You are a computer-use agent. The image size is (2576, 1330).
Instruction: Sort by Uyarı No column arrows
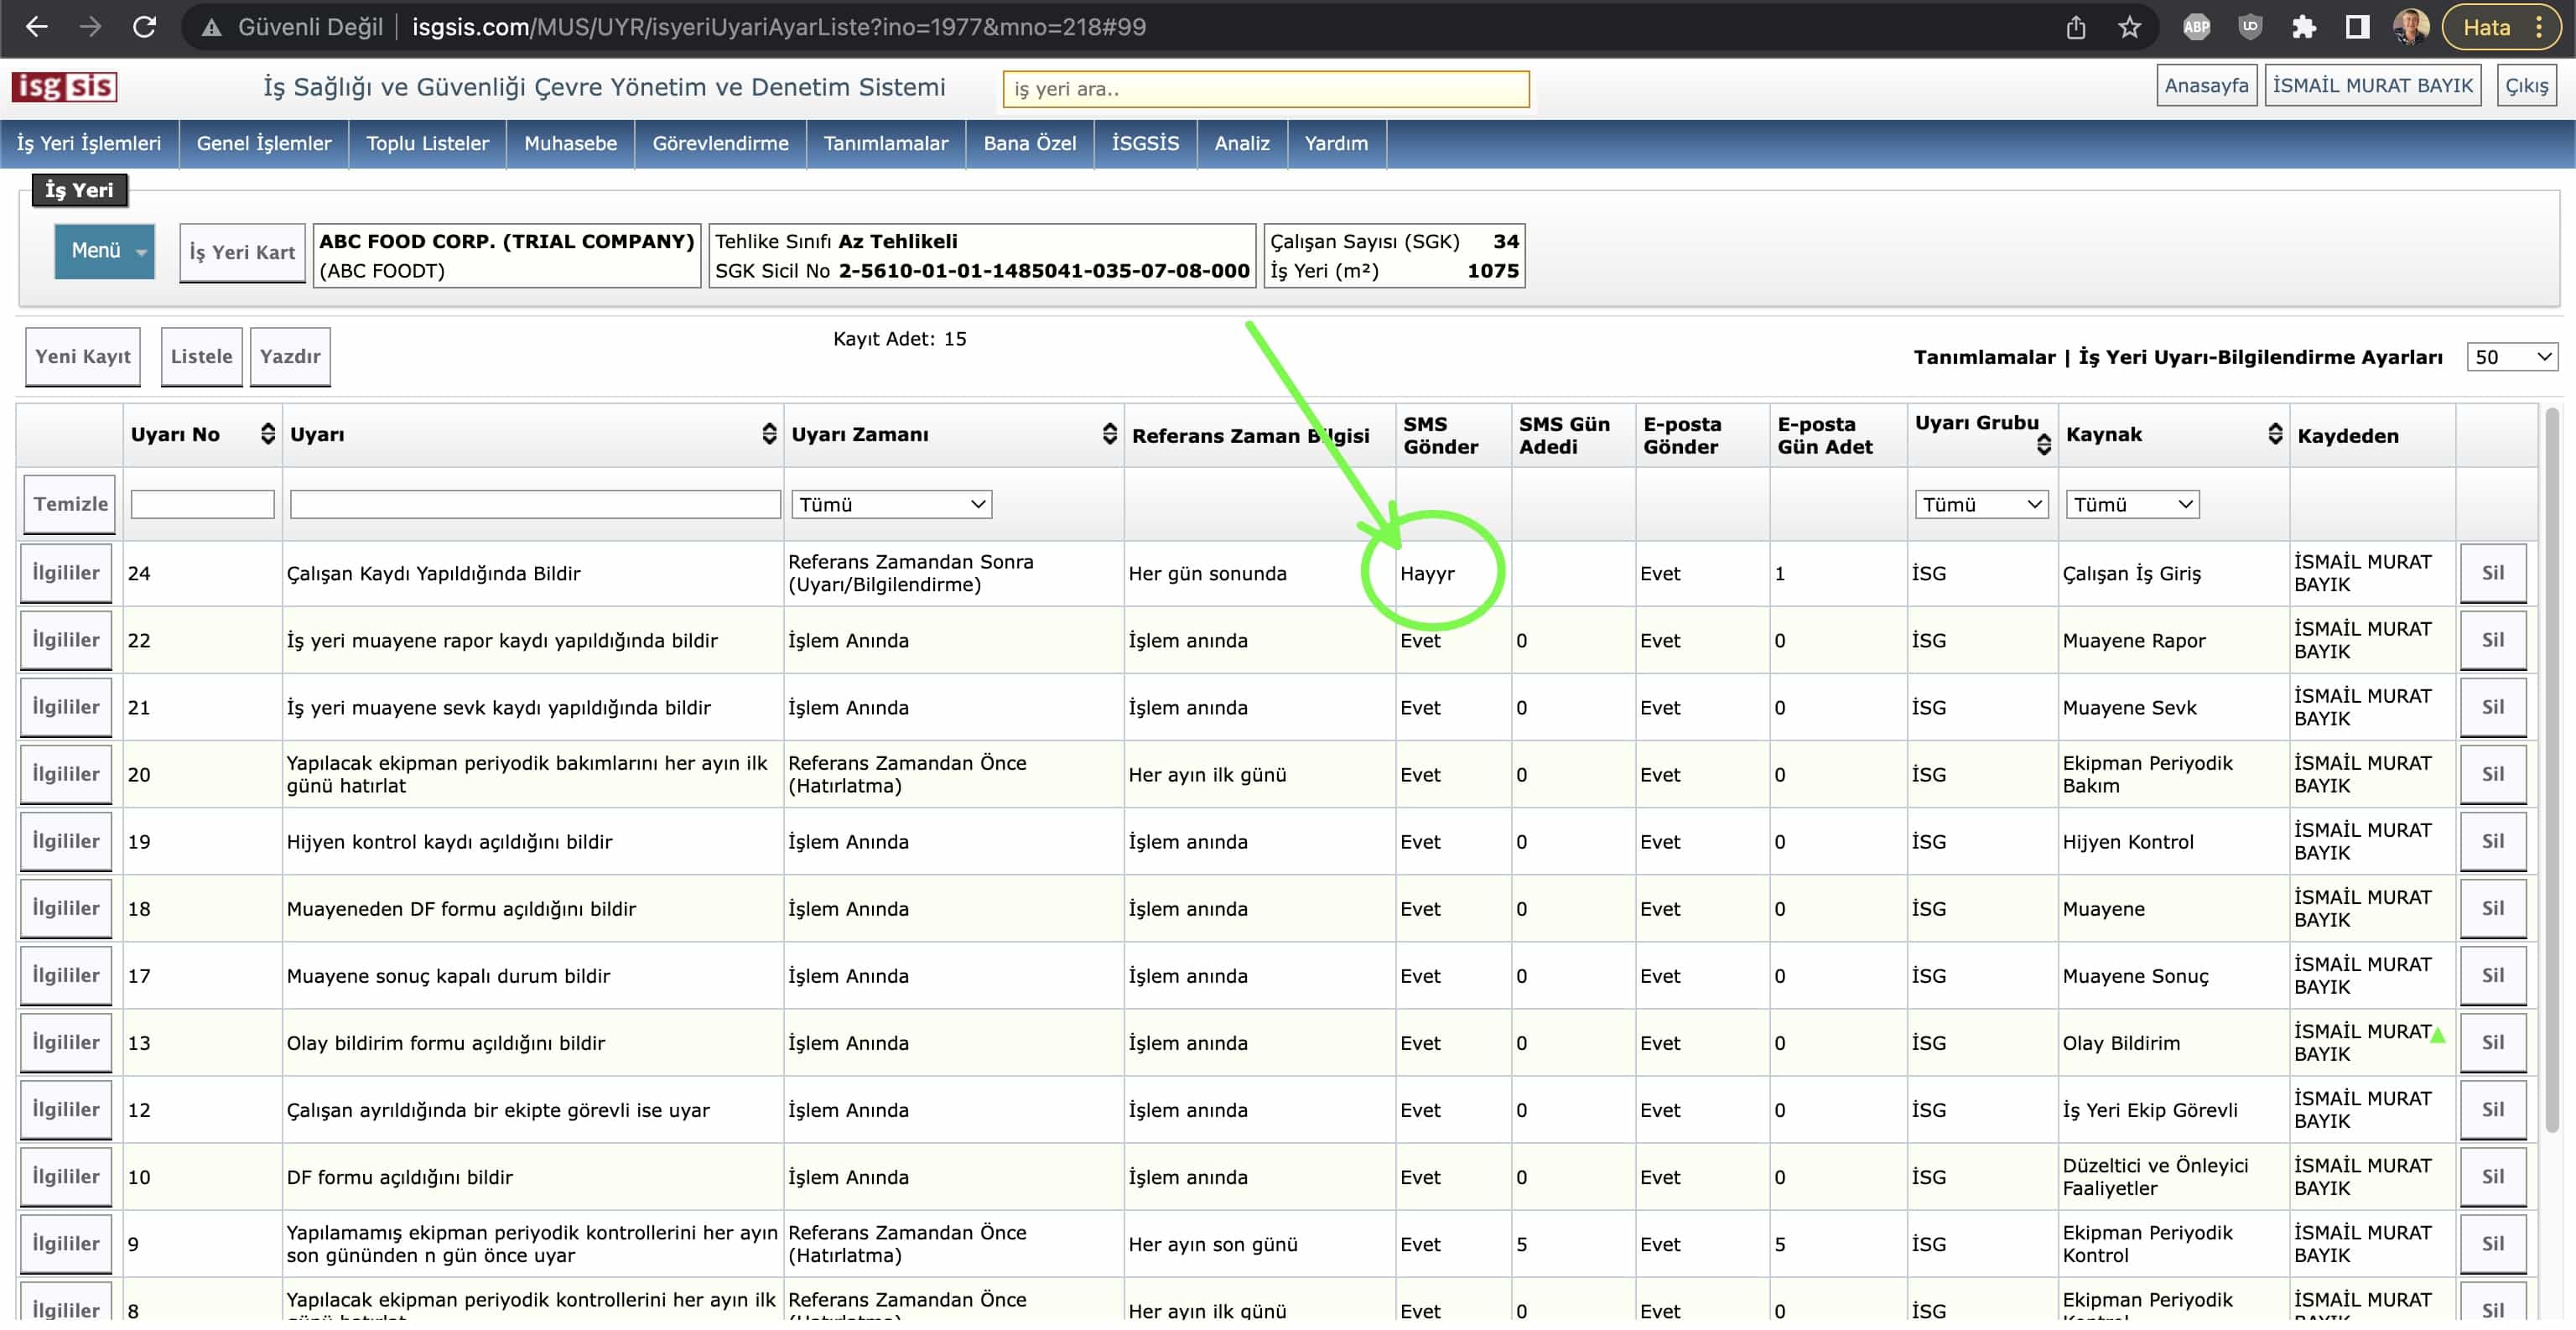pos(267,434)
